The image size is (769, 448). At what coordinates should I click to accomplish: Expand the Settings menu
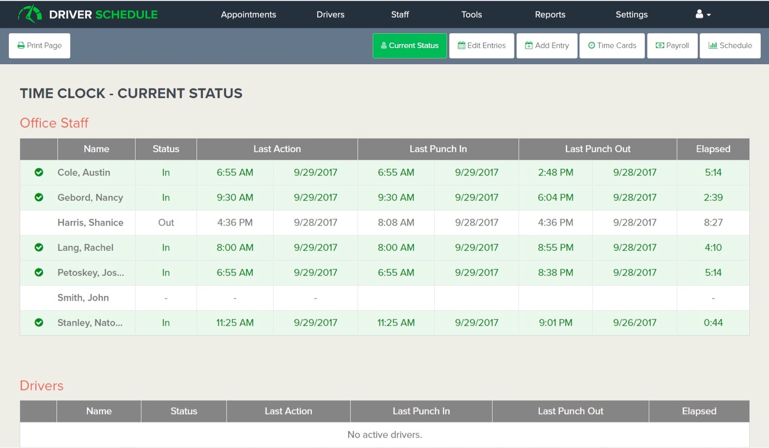pos(631,14)
